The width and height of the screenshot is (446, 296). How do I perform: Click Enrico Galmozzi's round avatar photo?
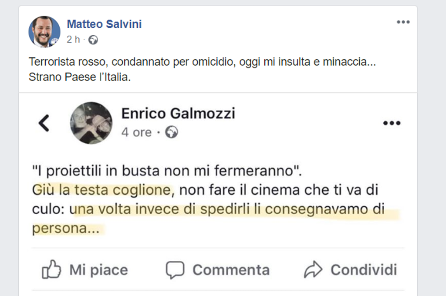click(91, 123)
